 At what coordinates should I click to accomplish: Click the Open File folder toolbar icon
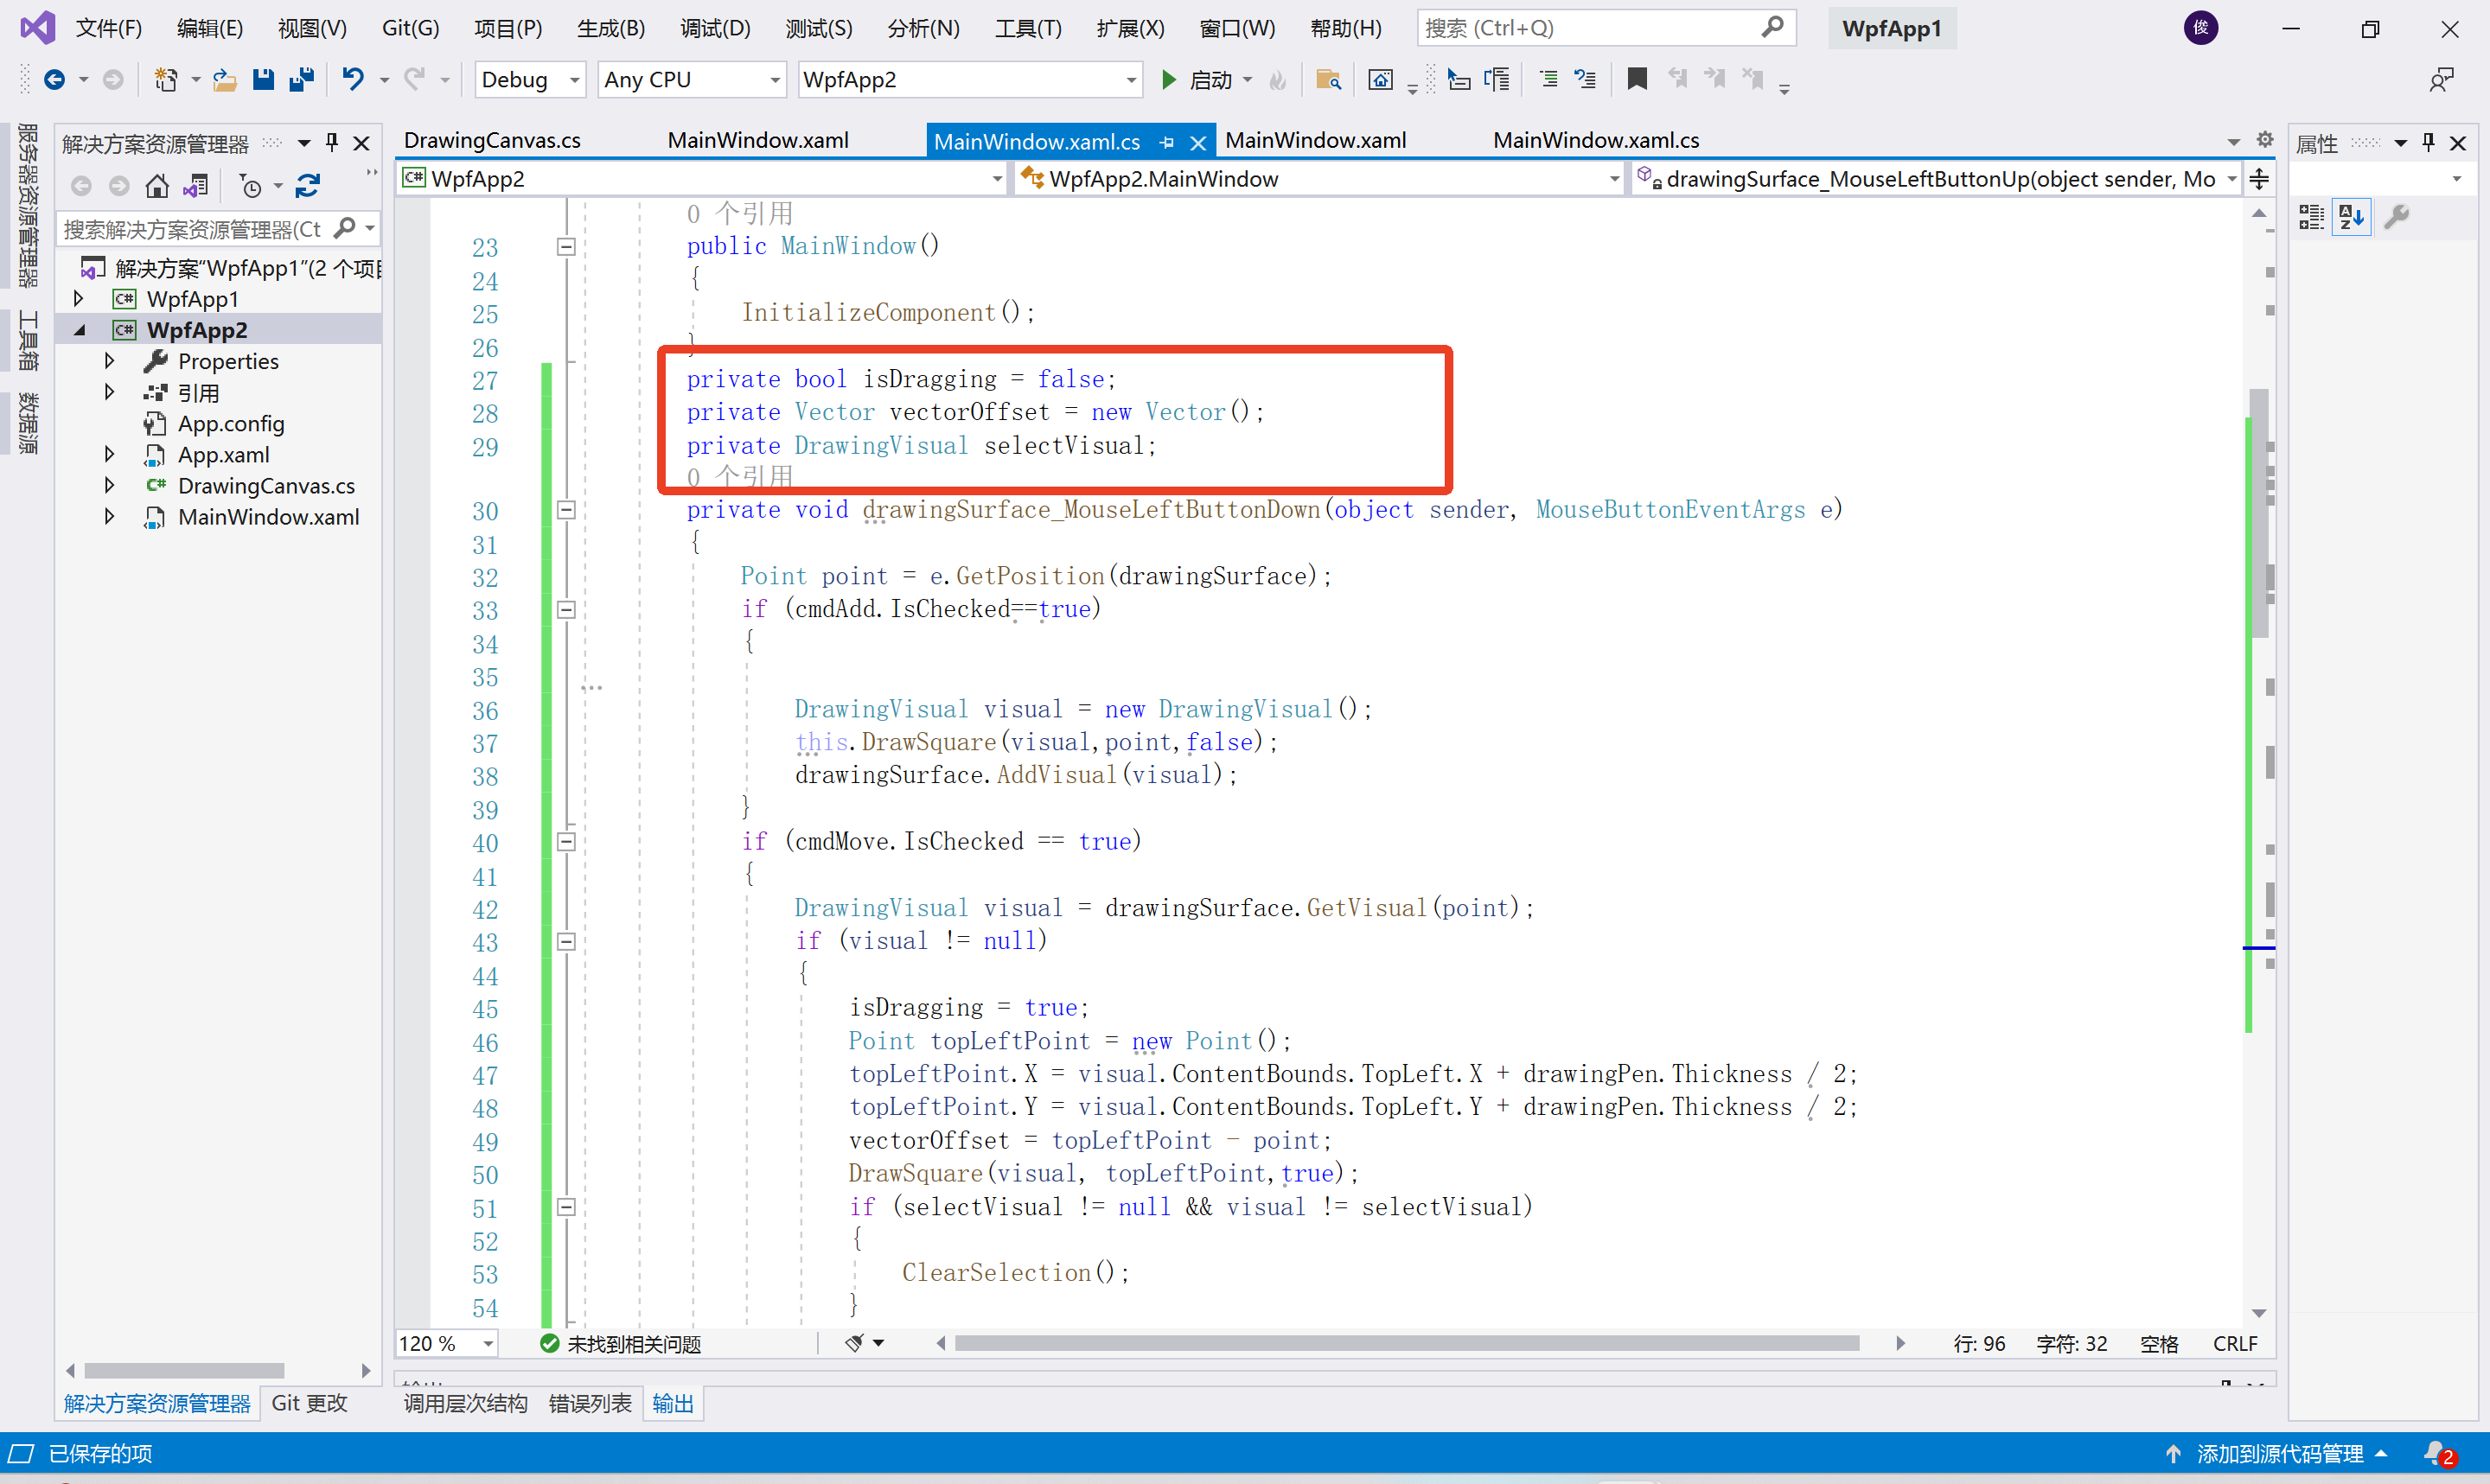(x=225, y=79)
